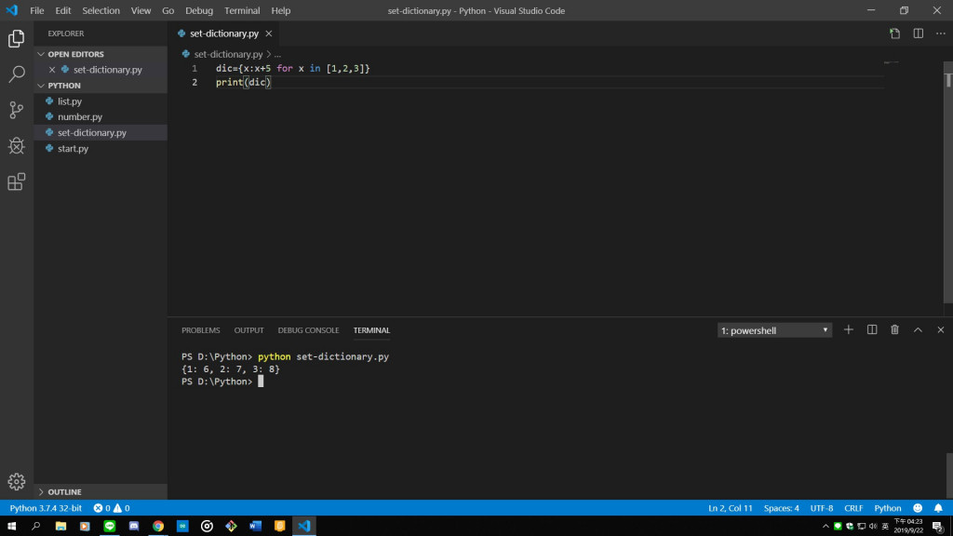Screen dimensions: 953x536
Task: Expand the Outline section
Action: pos(101,491)
